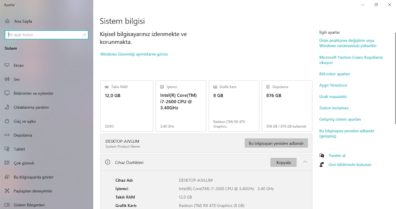Click the İşlemci card chip icon
Viewport: 396px width, 209px height.
click(x=162, y=87)
